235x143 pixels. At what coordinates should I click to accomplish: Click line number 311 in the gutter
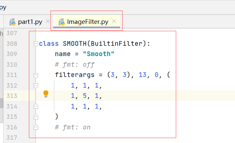tap(12, 75)
